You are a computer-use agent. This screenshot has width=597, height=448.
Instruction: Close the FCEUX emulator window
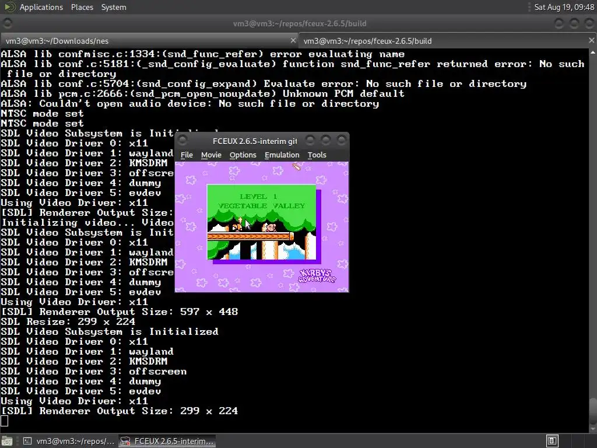coord(342,141)
